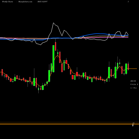The width and height of the screenshot is (139, 139).
Task: Click the highest peak of the white indicator line
Action: coord(53,23)
